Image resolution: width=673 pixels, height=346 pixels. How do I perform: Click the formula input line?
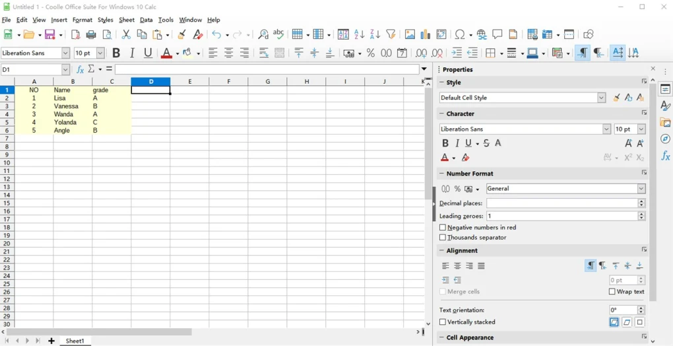click(267, 69)
